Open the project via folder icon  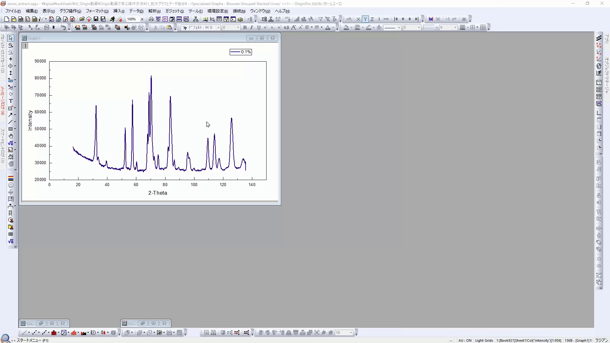point(82,19)
